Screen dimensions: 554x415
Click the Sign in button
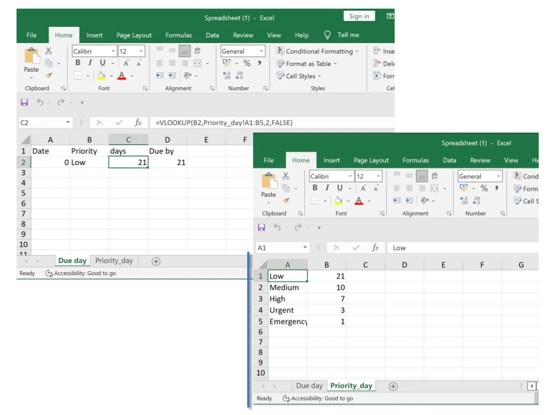click(x=359, y=16)
